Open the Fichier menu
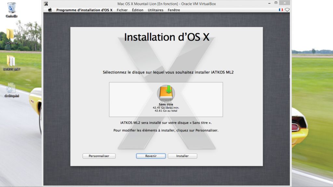 tap(122, 10)
